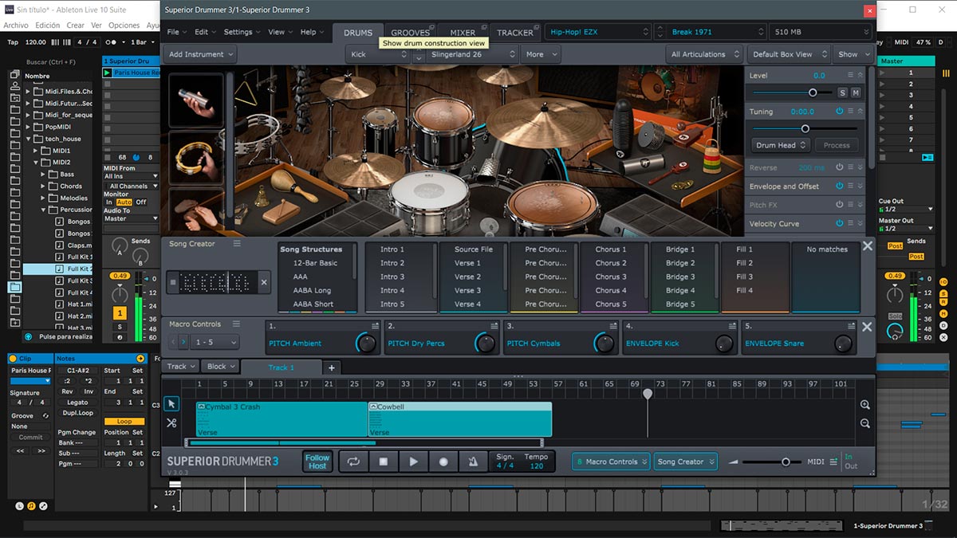
Task: Enable the Reverse property power button
Action: [x=839, y=167]
